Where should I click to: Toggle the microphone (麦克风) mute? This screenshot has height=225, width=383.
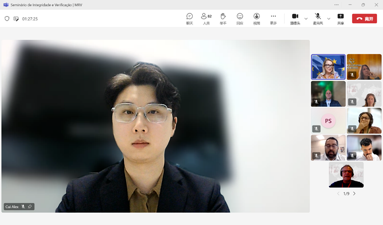(x=318, y=18)
